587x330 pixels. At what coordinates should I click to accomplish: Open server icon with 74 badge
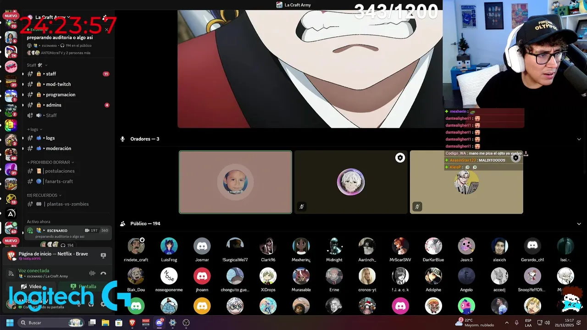tap(11, 52)
